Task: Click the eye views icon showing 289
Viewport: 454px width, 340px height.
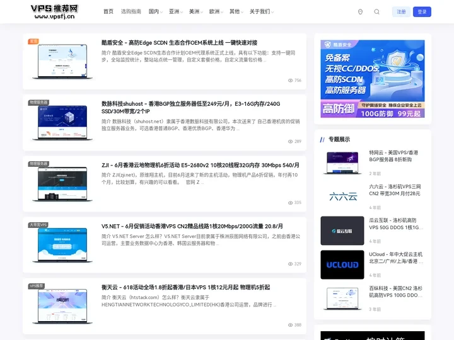Action: click(291, 142)
